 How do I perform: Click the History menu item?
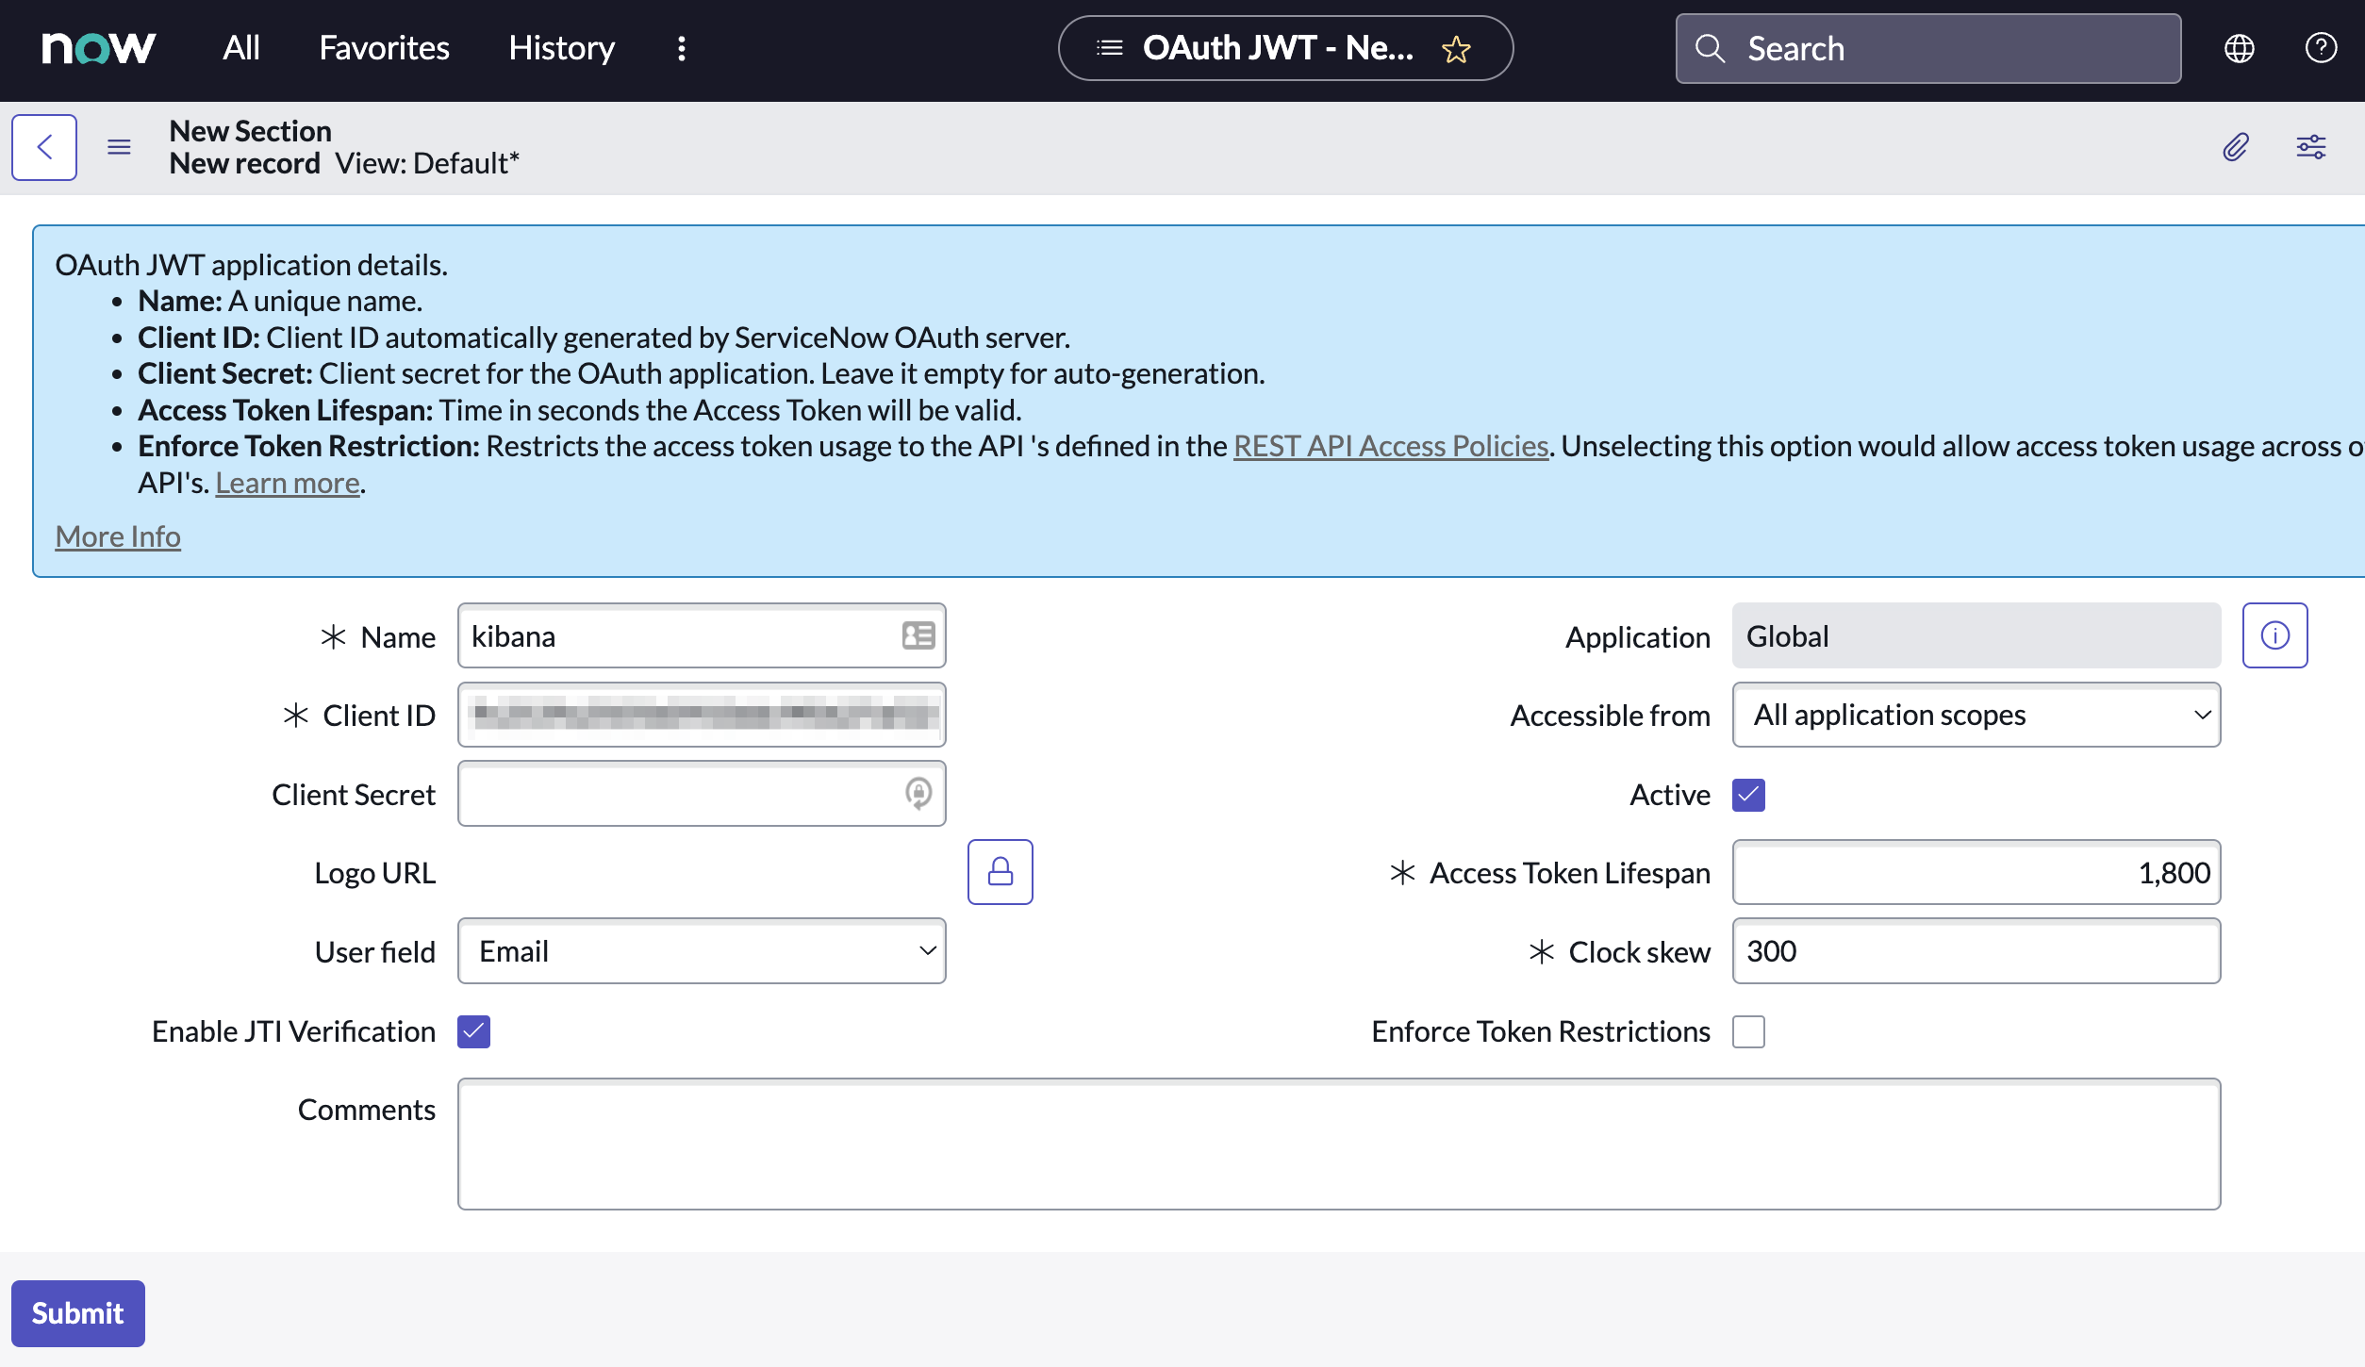point(561,47)
